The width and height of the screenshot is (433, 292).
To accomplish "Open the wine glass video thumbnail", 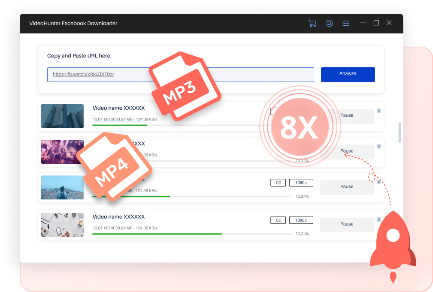I will [62, 152].
